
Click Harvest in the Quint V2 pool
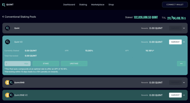click(175, 42)
